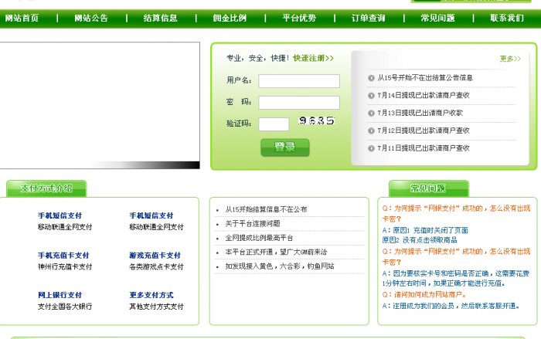Open the 7月12日提现已出款请商户查收 notice
541x339 pixels.
[x=423, y=131]
